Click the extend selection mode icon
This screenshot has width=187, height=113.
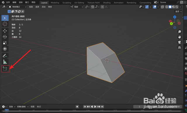click(13, 11)
